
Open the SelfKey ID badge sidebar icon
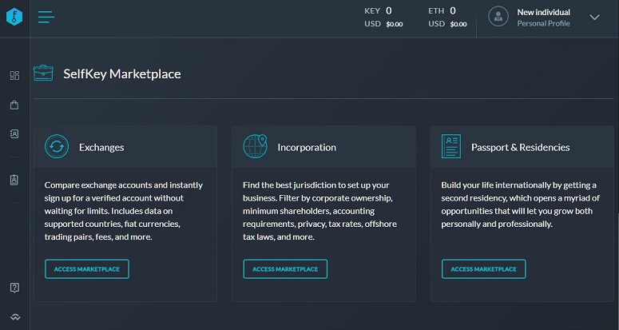(14, 180)
